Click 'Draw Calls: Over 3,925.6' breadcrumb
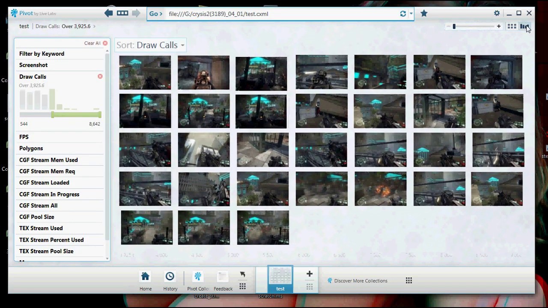This screenshot has height=308, width=548. point(63,26)
